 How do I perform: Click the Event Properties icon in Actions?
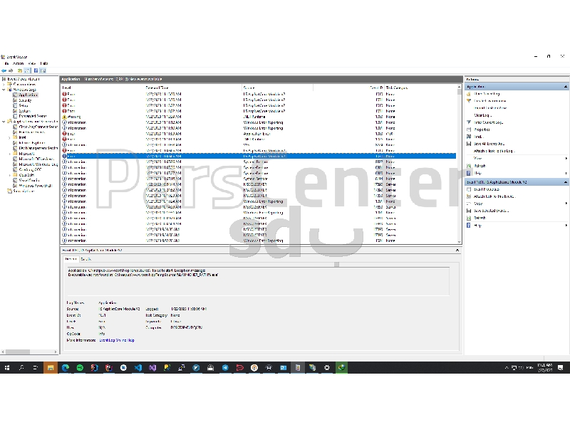pyautogui.click(x=469, y=189)
